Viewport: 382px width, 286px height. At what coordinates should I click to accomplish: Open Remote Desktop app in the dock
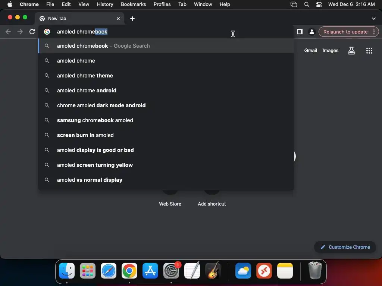[264, 271]
